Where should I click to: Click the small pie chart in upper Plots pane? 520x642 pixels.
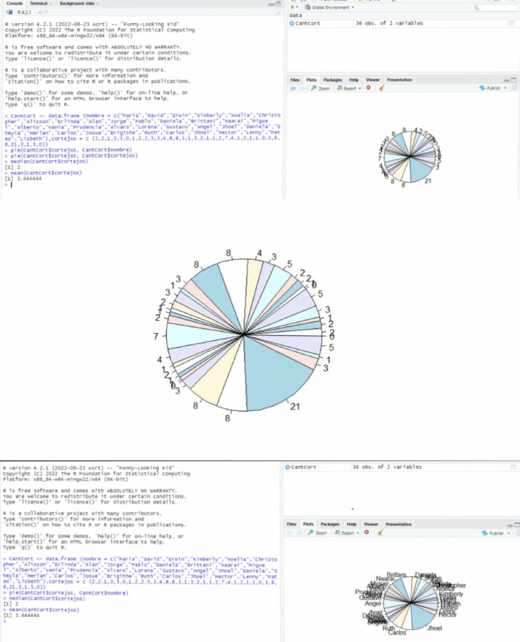[410, 156]
